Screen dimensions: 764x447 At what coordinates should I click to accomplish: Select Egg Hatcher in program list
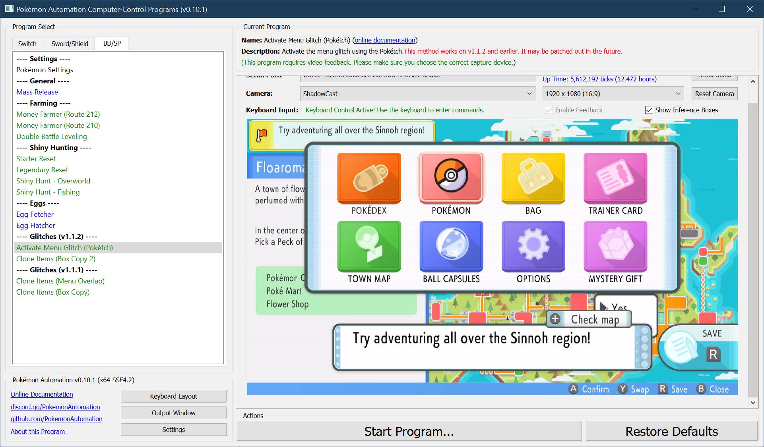[36, 225]
